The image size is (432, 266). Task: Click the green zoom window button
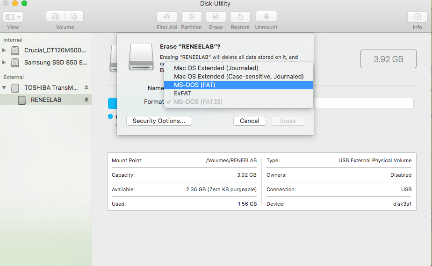coord(24,3)
